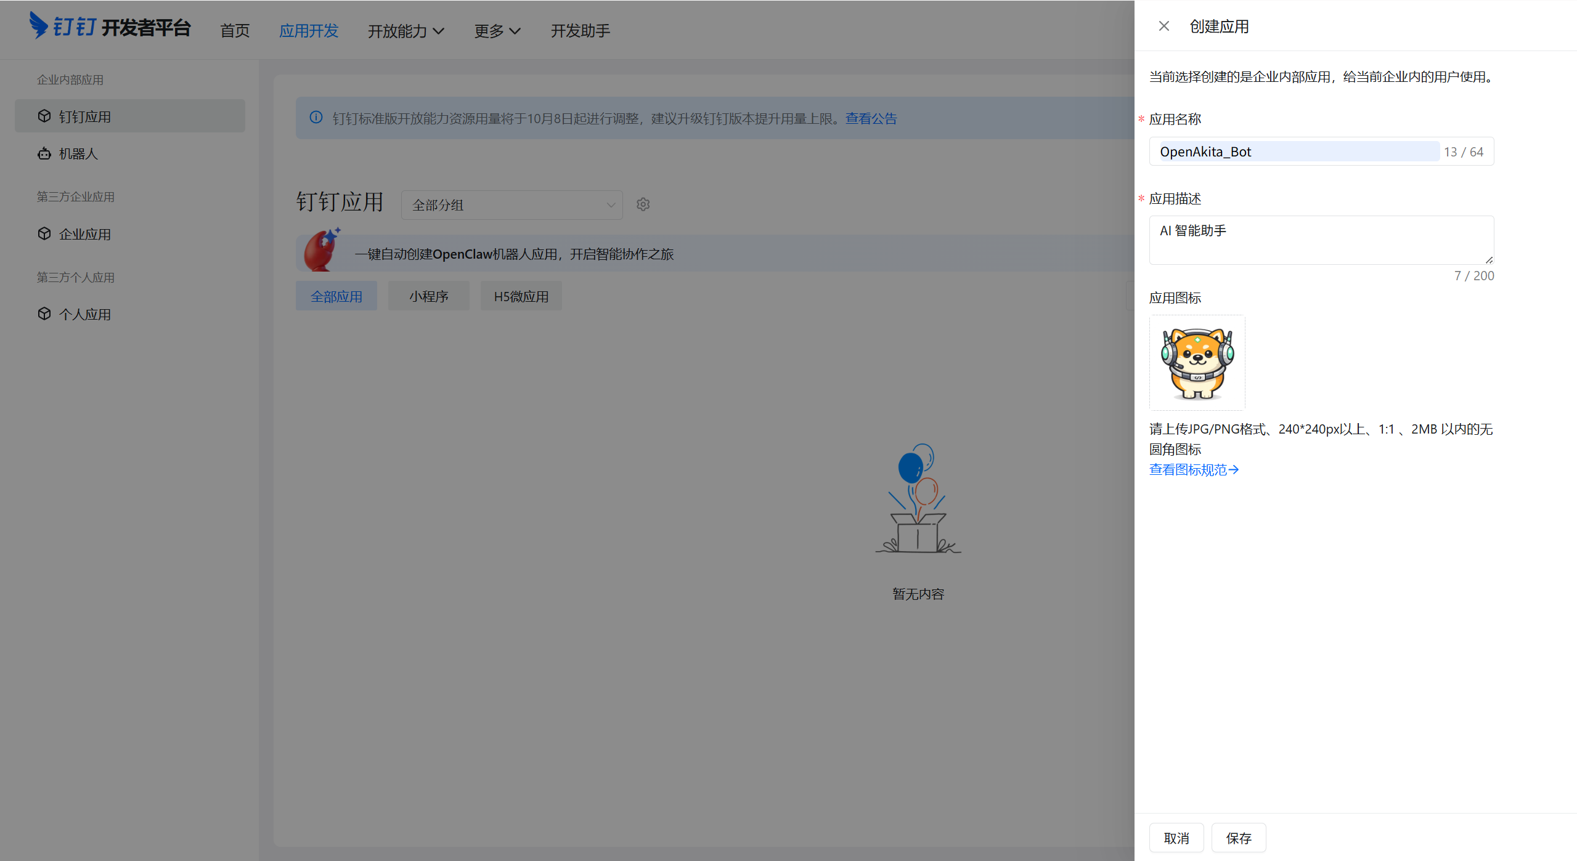Click the 第三方个人应用 section header

75,277
